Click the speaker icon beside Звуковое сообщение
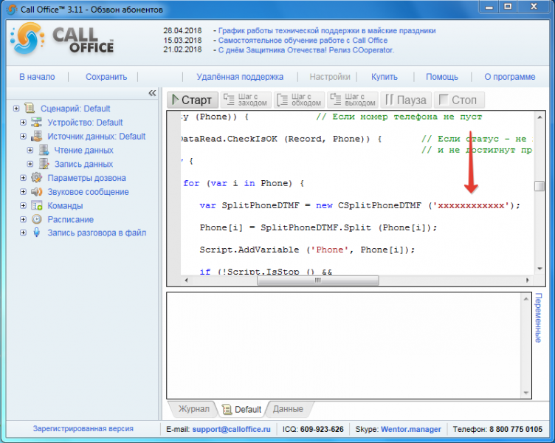 [36, 191]
